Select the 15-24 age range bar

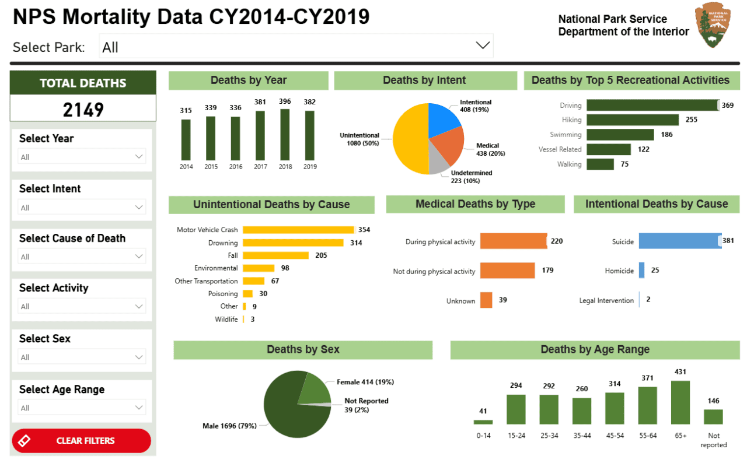point(516,409)
